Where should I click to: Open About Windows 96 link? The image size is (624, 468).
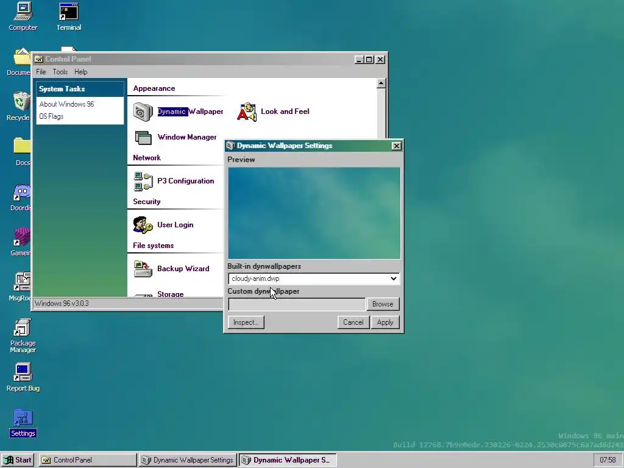click(x=67, y=104)
